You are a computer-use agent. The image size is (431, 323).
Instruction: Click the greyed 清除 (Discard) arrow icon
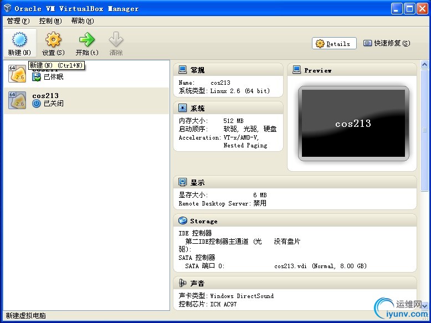pos(116,39)
